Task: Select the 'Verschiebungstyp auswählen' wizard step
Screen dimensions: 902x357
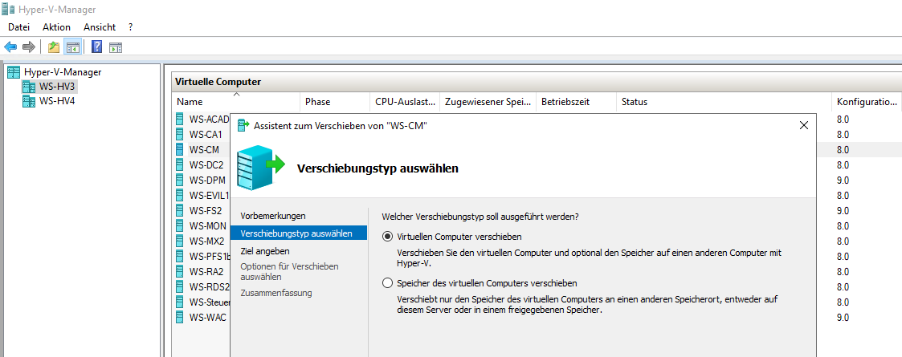Action: (x=299, y=233)
